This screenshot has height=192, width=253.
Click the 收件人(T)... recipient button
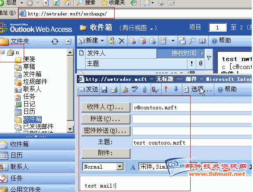[106, 107]
